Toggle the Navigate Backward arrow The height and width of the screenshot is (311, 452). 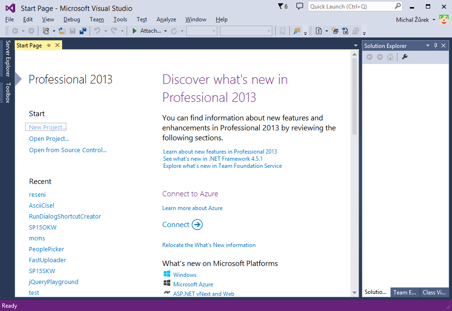click(15, 31)
